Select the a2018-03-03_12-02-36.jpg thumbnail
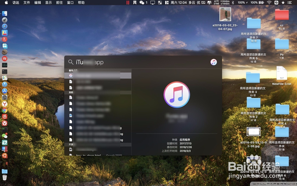The height and width of the screenshot is (186, 297). point(253,132)
